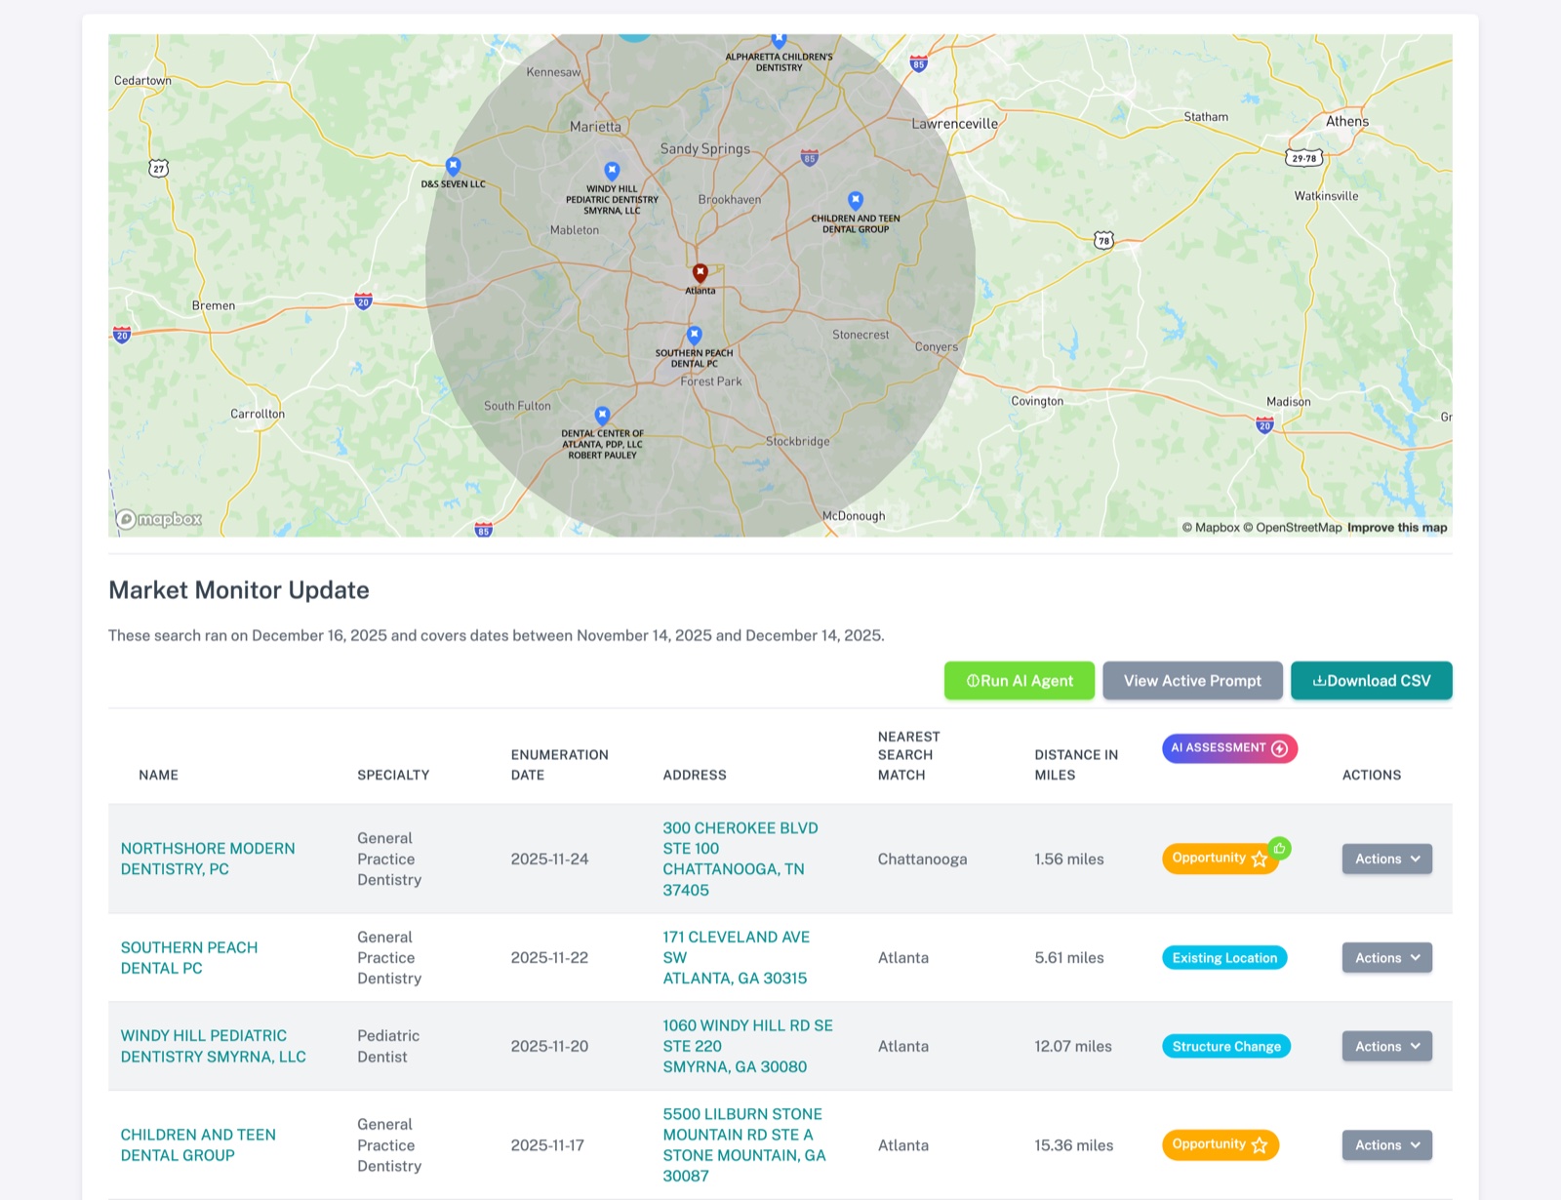Image resolution: width=1561 pixels, height=1200 pixels.
Task: Click the Improve this map link
Action: pos(1397,527)
